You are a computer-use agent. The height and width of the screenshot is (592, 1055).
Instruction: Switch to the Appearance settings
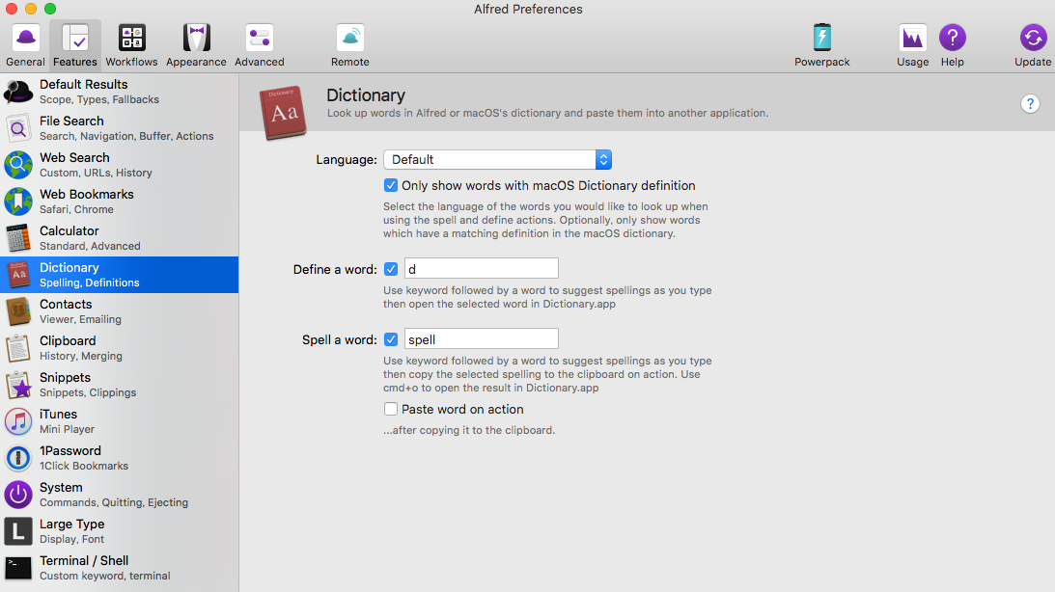point(197,45)
